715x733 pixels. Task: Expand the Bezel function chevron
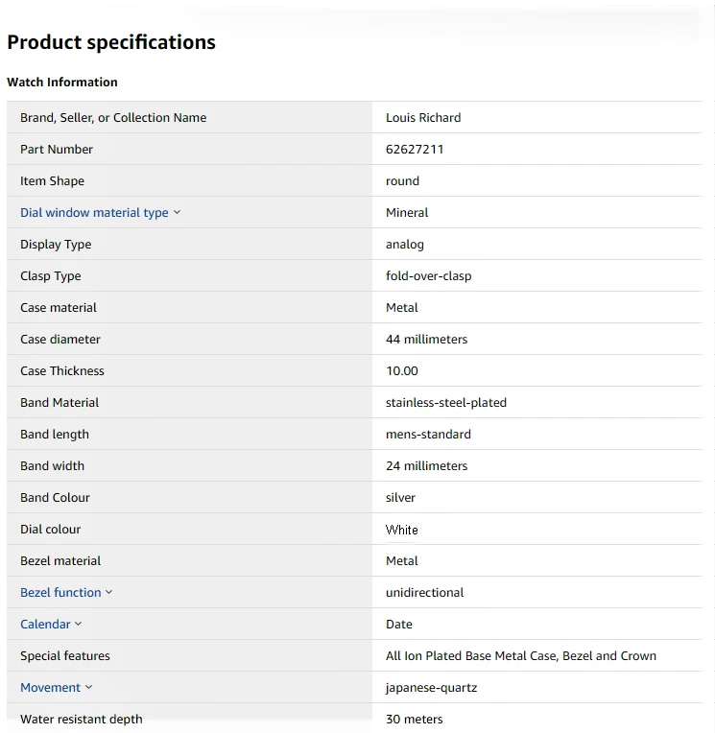(x=108, y=593)
